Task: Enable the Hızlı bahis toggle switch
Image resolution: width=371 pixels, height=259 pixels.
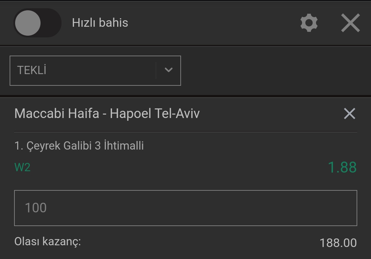Action: point(37,23)
